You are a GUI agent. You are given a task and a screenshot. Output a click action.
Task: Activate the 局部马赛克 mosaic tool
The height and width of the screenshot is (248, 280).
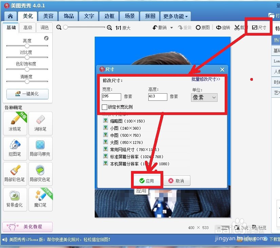41,149
